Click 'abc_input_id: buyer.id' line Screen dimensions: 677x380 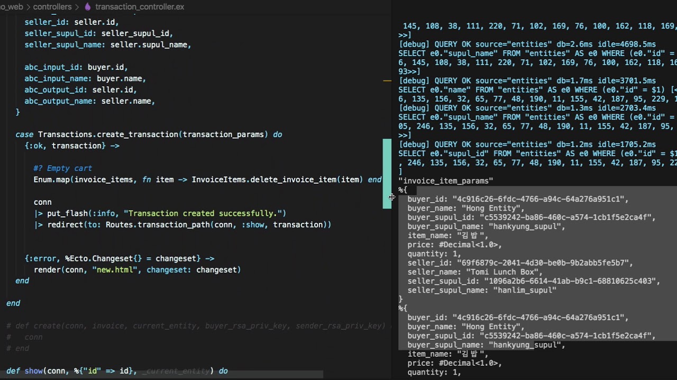[x=76, y=67]
